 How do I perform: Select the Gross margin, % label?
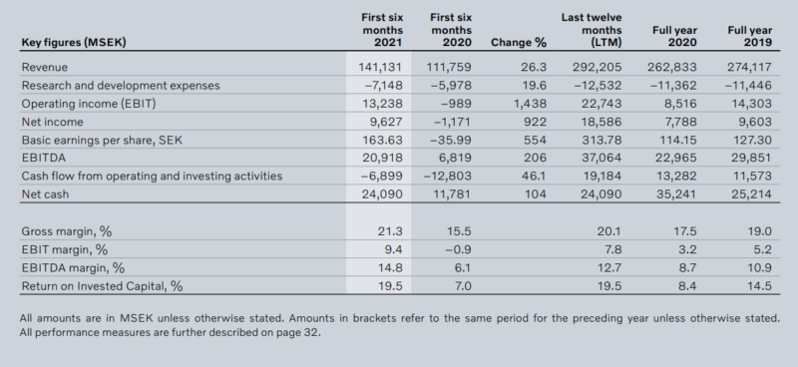tap(66, 231)
